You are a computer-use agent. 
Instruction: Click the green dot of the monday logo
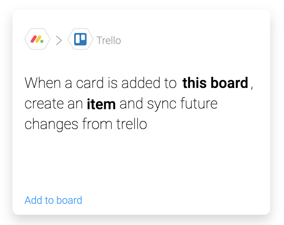42,41
